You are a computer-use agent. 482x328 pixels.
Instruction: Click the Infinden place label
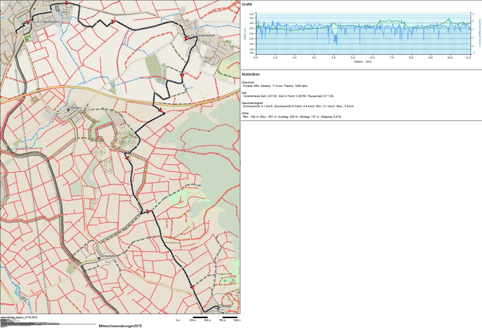click(x=226, y=306)
